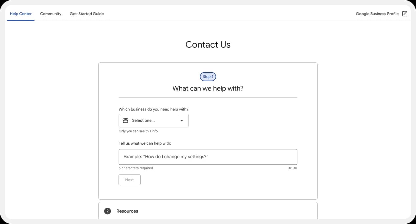Click the 0/100 character counter
This screenshot has width=416, height=224.
click(x=292, y=168)
